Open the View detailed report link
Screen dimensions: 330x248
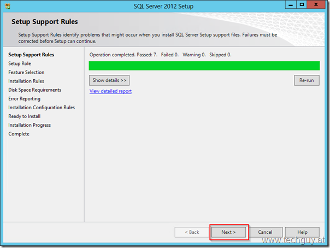110,91
